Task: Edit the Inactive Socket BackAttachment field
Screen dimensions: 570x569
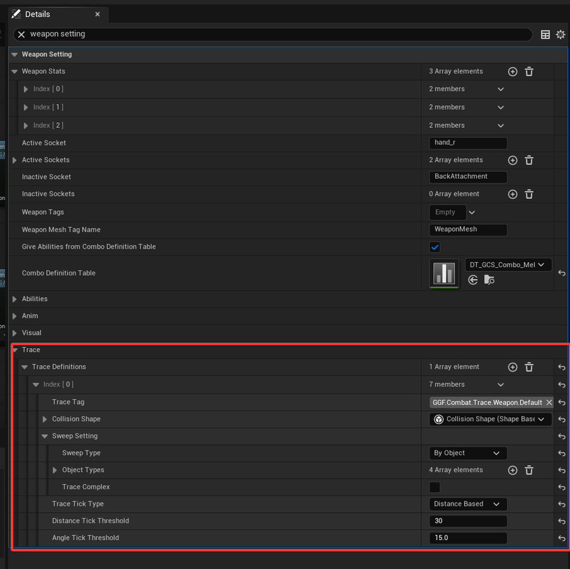Action: [468, 177]
